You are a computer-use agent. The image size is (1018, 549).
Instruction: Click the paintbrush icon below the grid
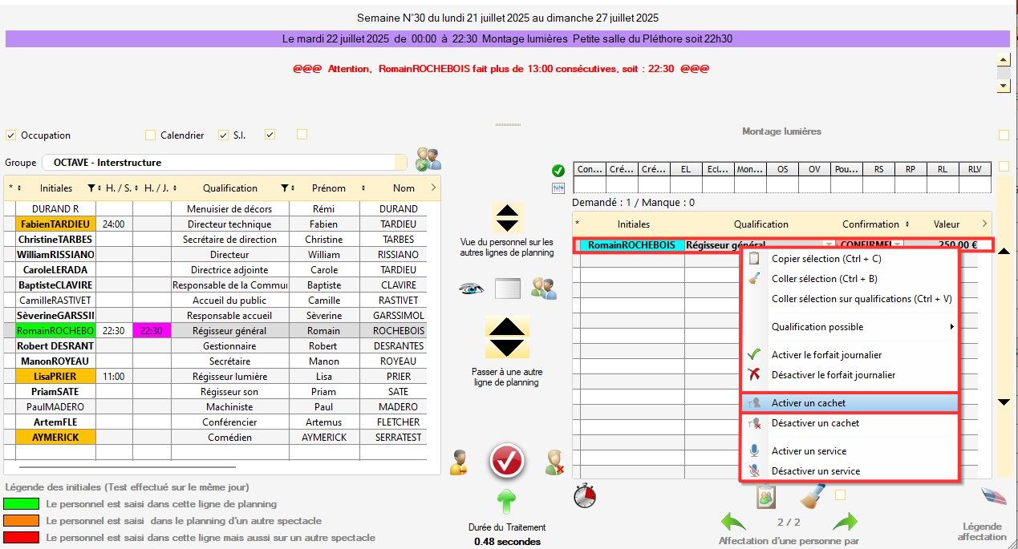click(813, 496)
